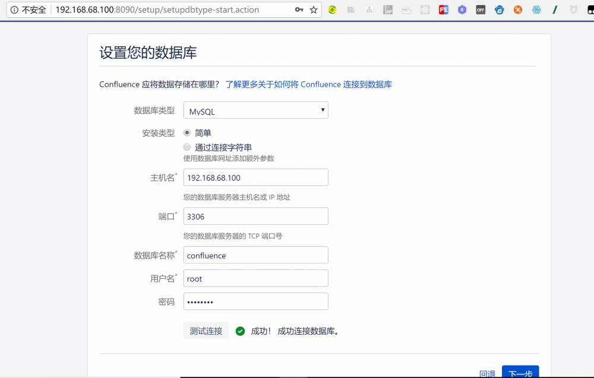The image size is (594, 378).
Task: Focus the 端口 field showing 3306
Action: [255, 216]
